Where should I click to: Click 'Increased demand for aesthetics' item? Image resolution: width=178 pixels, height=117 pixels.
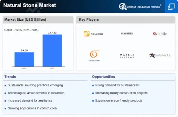[30, 101]
